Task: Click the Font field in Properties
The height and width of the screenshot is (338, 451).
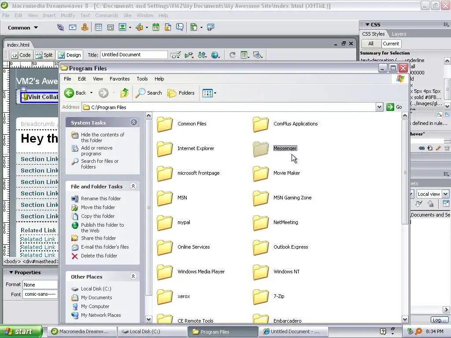Action: [40, 294]
